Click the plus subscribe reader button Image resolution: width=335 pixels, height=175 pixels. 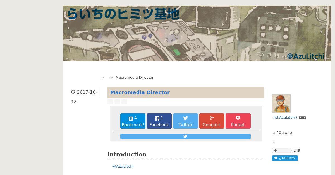(x=281, y=151)
